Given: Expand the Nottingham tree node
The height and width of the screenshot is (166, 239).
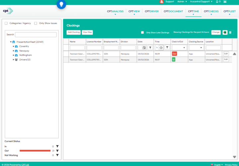Looking at the screenshot, I should click(13, 55).
